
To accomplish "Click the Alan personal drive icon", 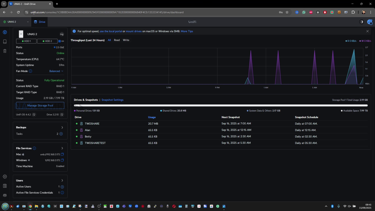I will click(81, 130).
